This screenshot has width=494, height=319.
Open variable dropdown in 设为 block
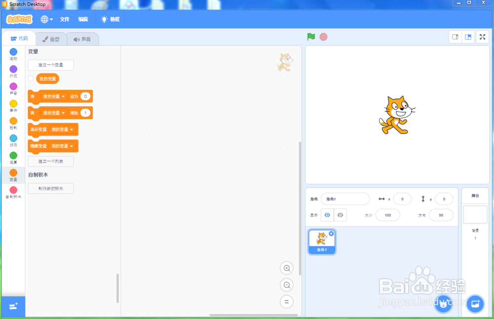[x=54, y=96]
